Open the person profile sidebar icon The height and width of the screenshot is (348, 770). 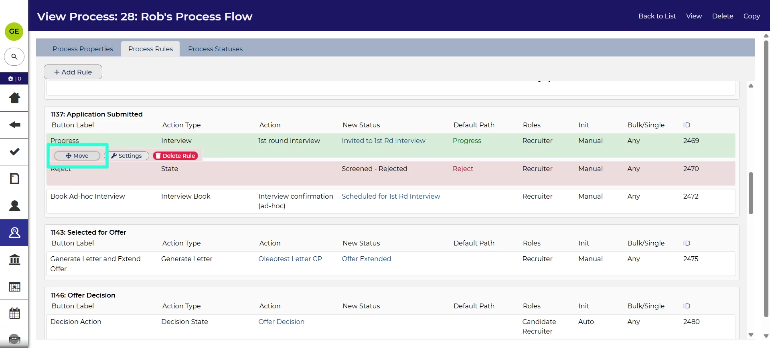point(14,206)
